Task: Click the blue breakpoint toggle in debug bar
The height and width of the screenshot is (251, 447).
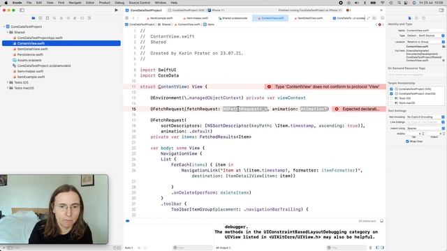Action: click(127, 221)
